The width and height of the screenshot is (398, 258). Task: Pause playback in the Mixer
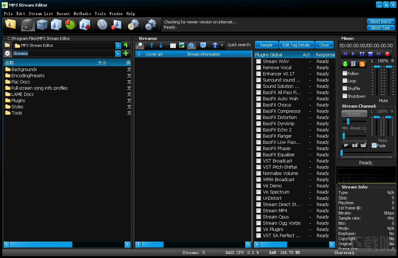[362, 54]
